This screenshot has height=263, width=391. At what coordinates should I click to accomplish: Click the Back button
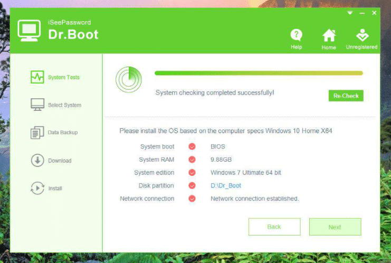[274, 227]
